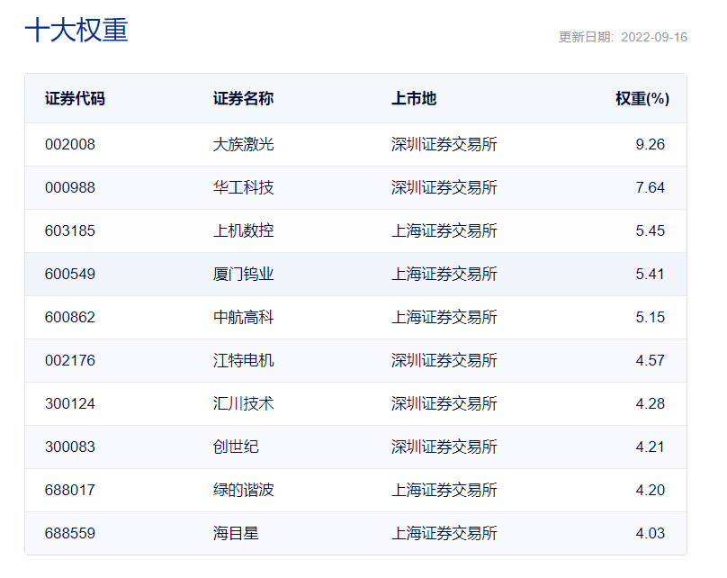Click weight value 4.57
Screen dimensions: 727x578
point(650,360)
